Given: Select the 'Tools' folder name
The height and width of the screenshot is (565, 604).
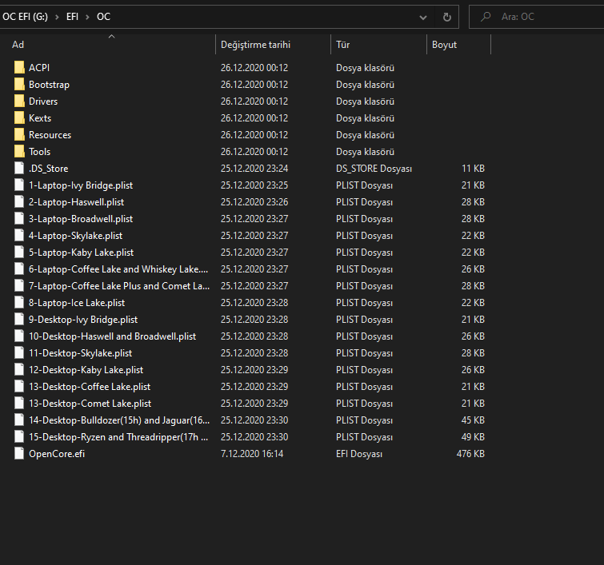Looking at the screenshot, I should (x=40, y=152).
